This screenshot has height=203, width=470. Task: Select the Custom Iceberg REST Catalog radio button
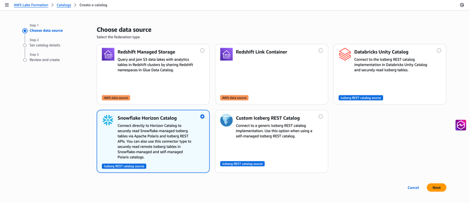point(320,116)
